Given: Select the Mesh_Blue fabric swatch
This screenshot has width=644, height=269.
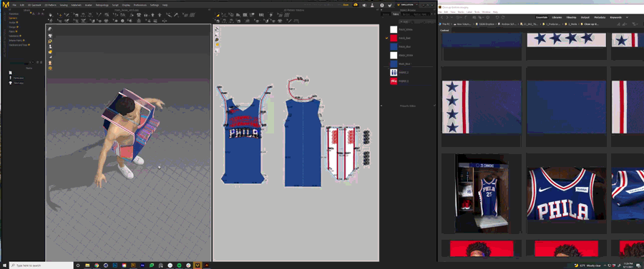Looking at the screenshot, I should [x=394, y=64].
